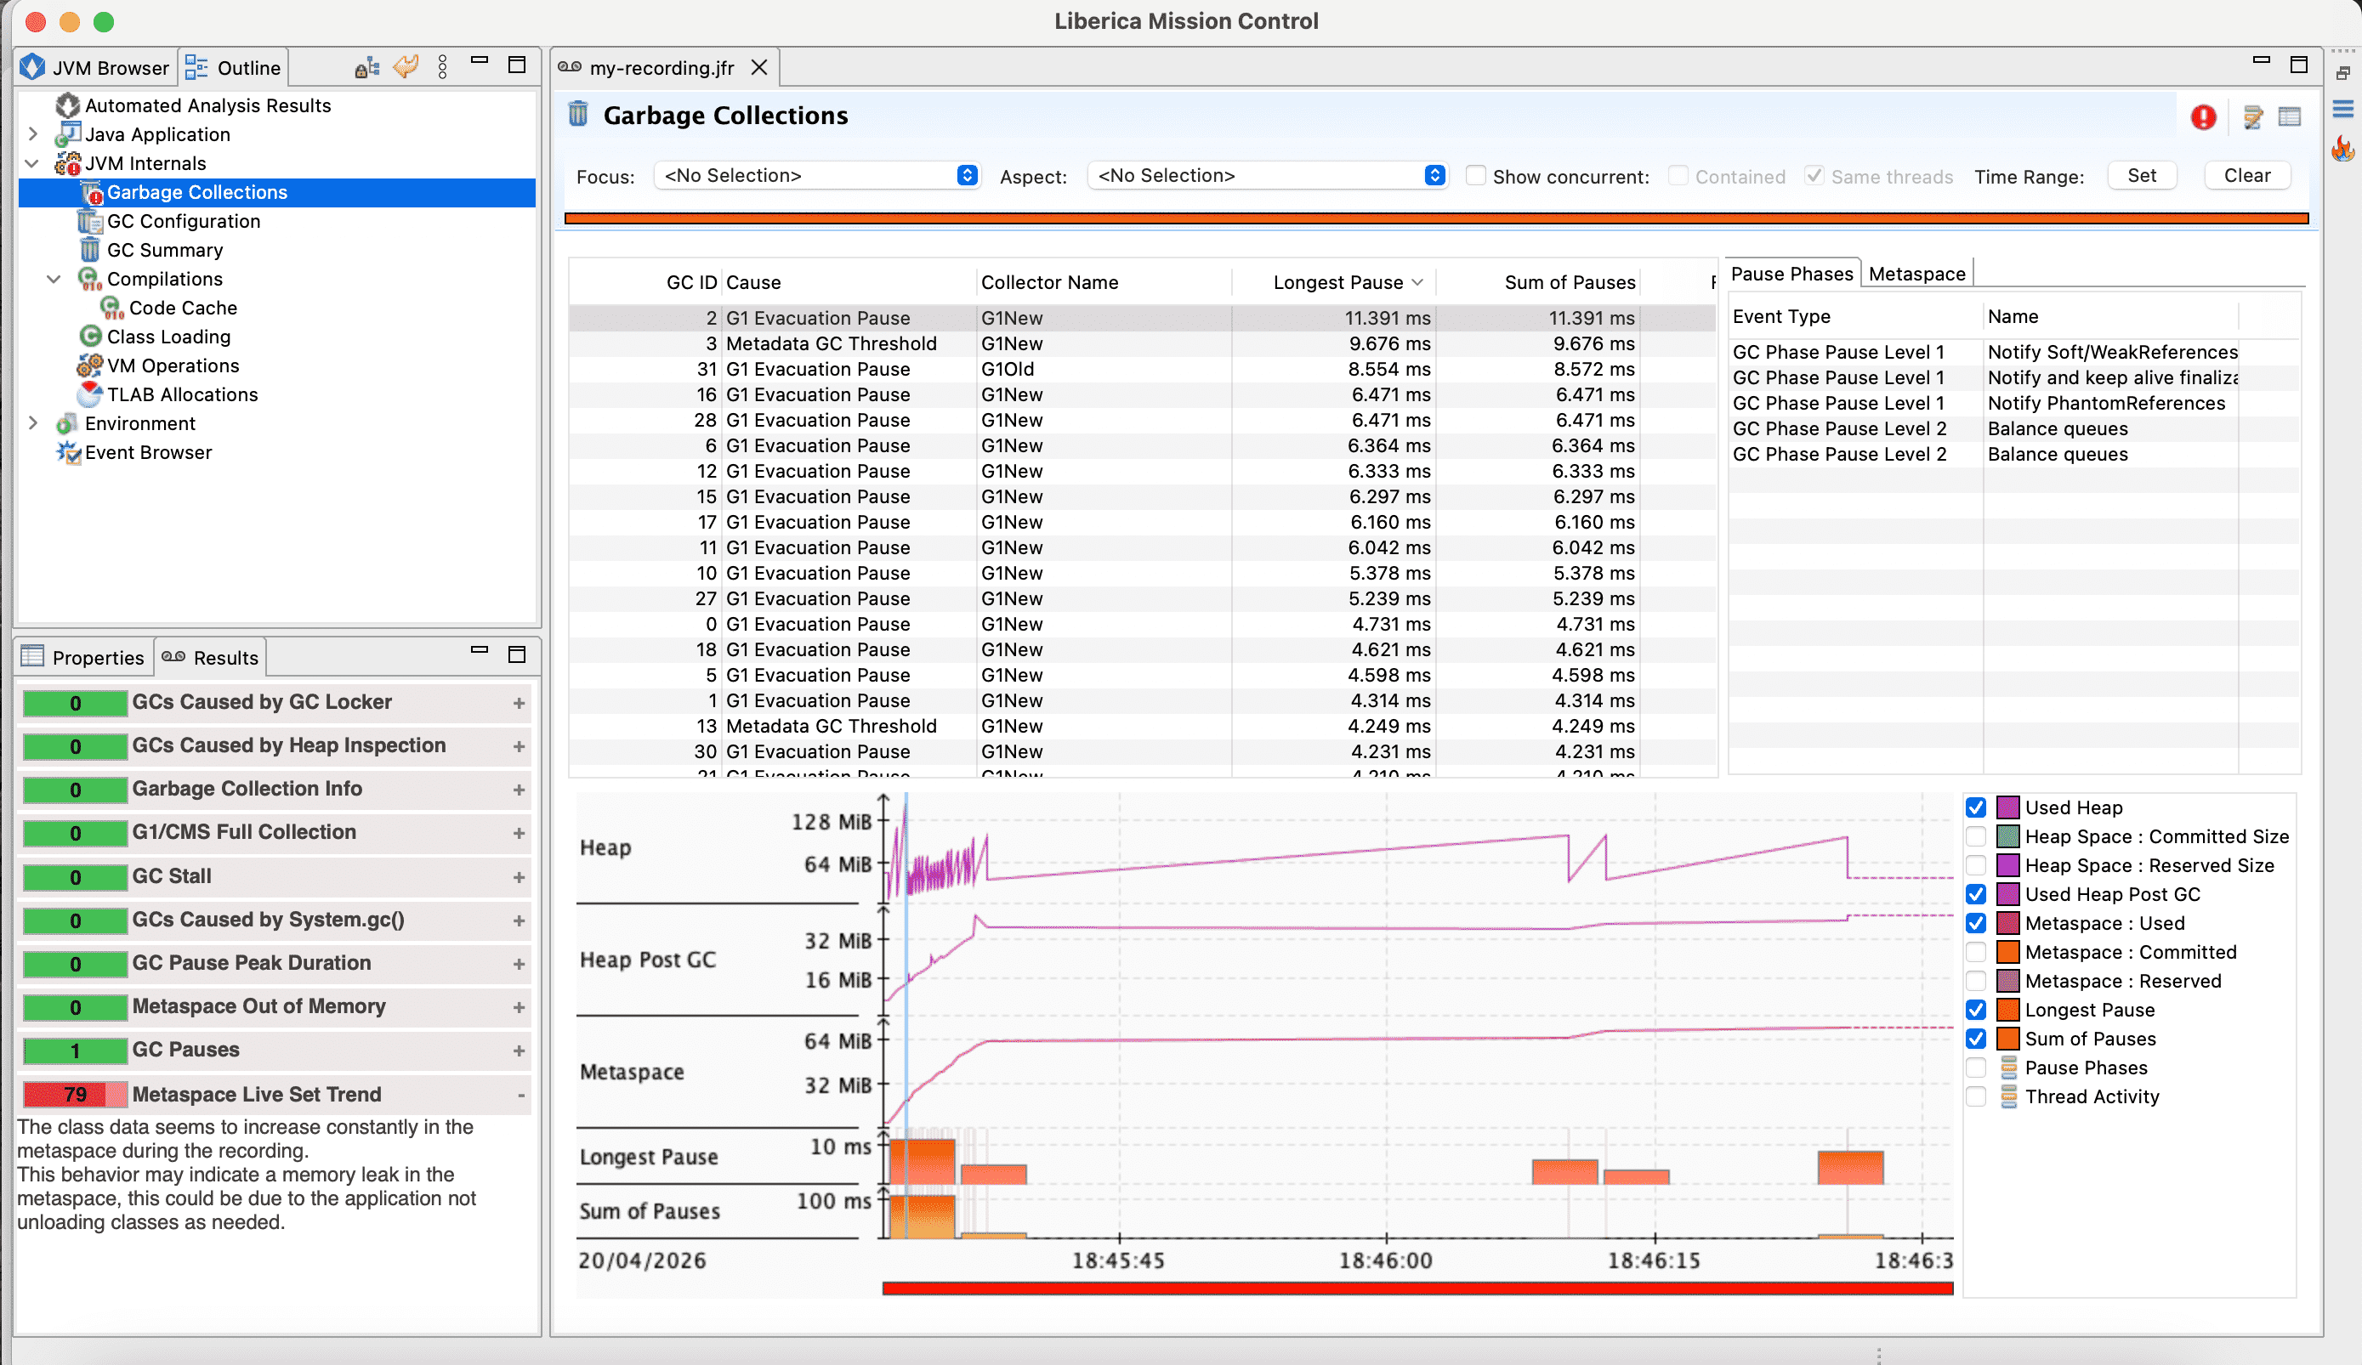Expand the Java Application tree node
Viewport: 2362px width, 1365px height.
[x=33, y=134]
